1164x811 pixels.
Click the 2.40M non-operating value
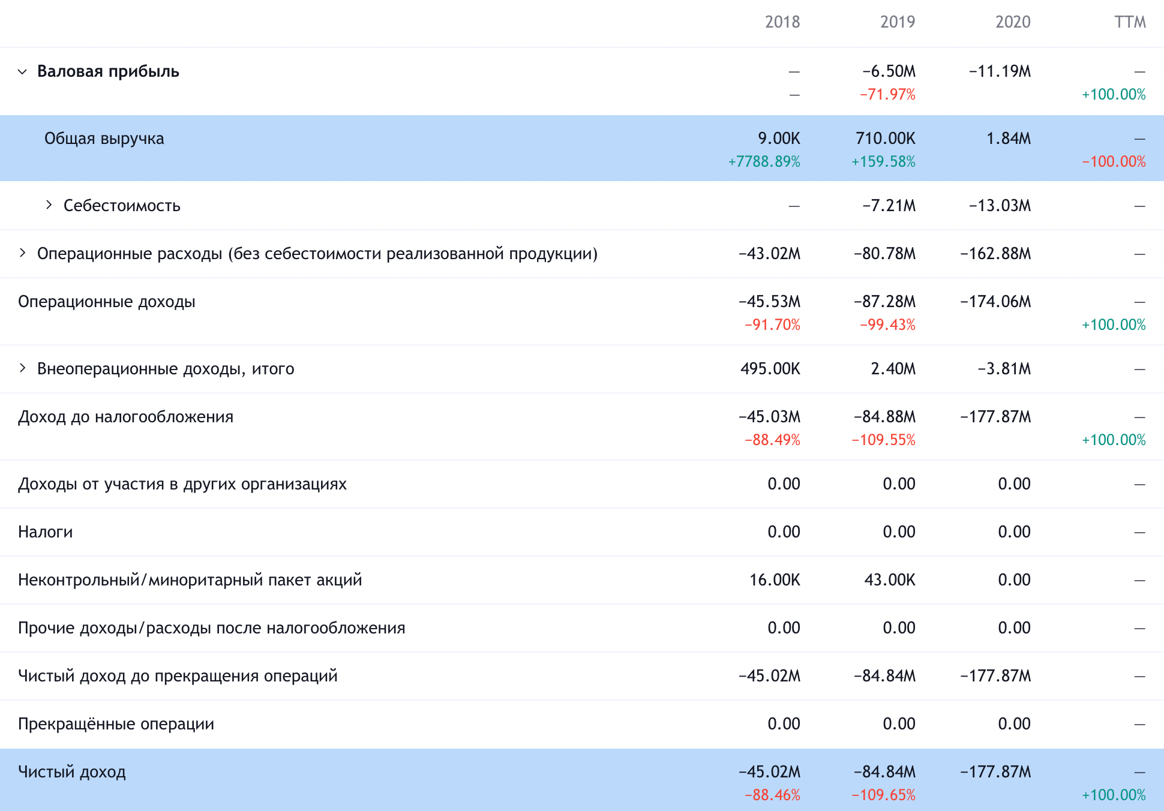[893, 369]
